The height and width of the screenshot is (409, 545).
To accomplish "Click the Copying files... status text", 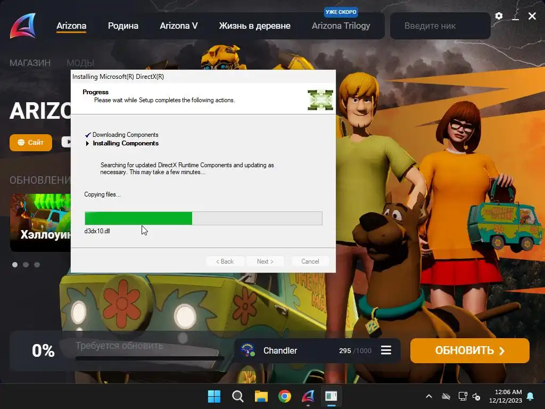I will [102, 194].
